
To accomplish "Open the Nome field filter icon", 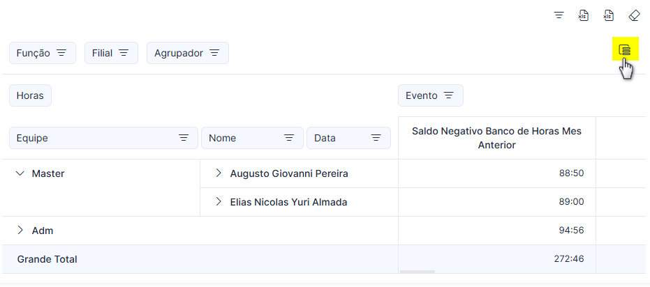I will point(289,138).
